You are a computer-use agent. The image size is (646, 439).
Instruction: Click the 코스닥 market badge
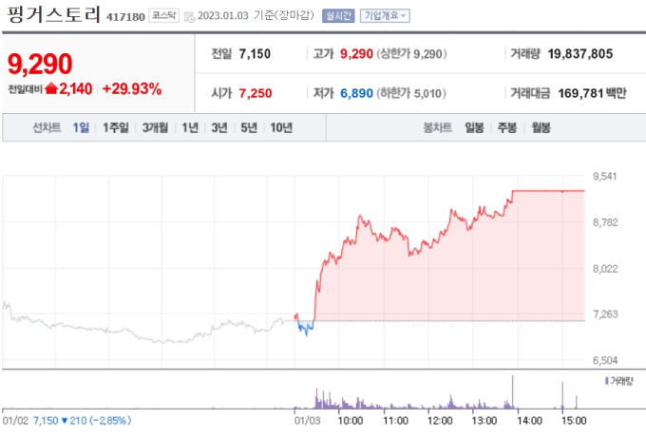[163, 15]
